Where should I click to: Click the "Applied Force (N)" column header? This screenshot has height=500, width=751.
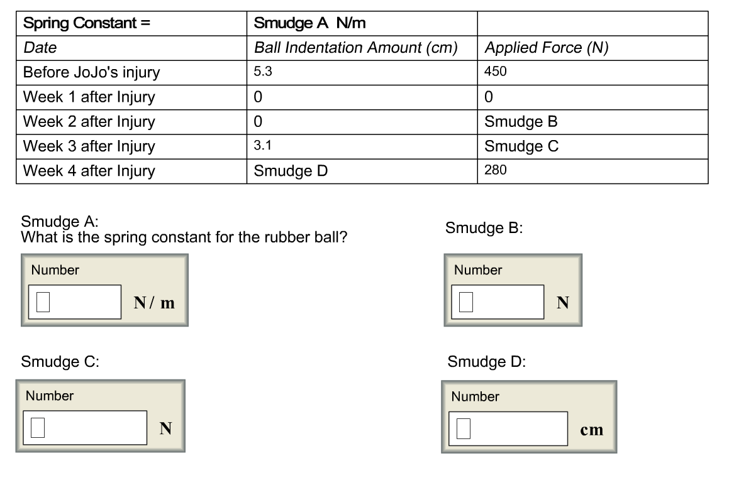click(592, 48)
